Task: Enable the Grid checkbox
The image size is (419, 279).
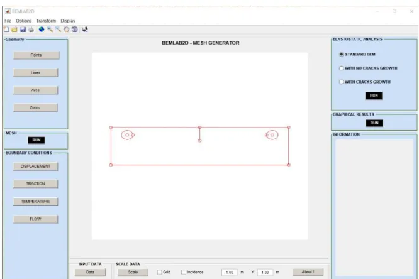Action: (x=160, y=272)
